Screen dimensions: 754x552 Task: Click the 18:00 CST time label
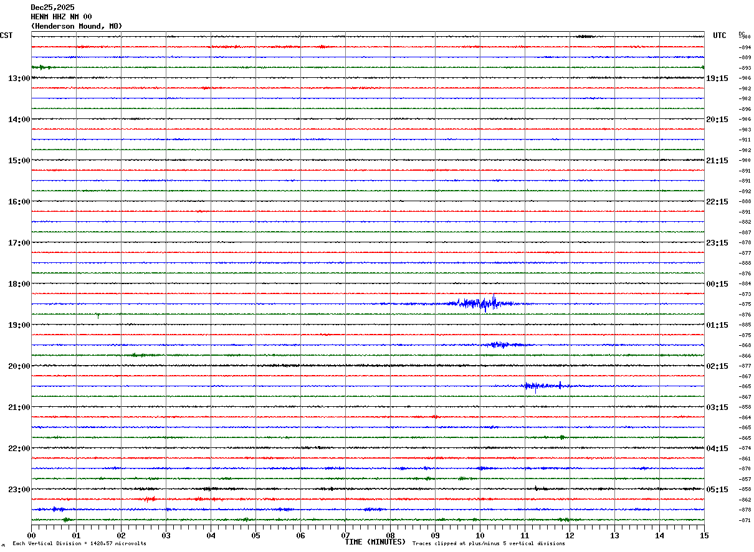click(x=19, y=283)
